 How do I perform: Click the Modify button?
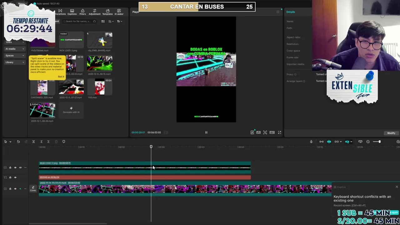[391, 133]
